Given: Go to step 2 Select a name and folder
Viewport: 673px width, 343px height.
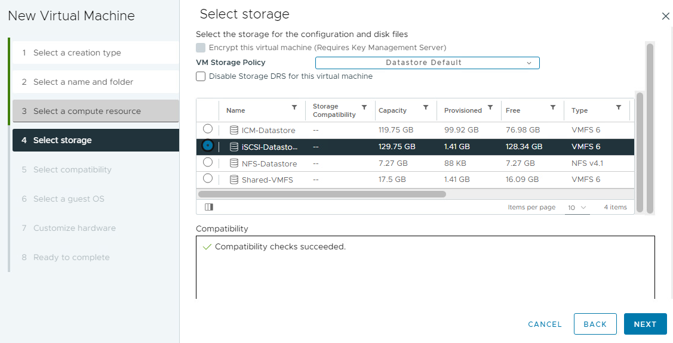Looking at the screenshot, I should click(83, 82).
